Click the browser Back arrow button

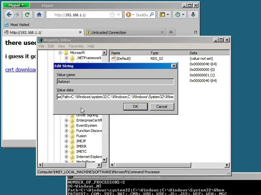click(x=9, y=15)
